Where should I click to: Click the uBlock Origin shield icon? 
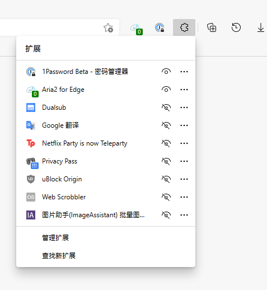(x=31, y=179)
